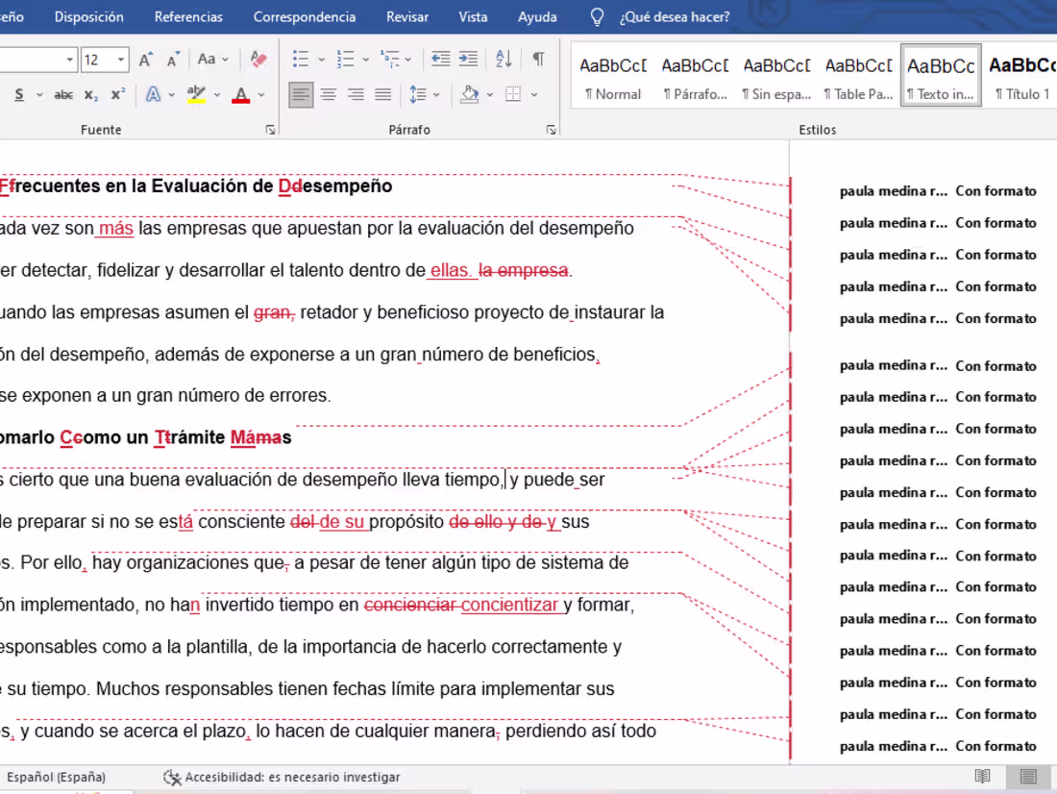The height and width of the screenshot is (794, 1057).
Task: Toggle subscript formatting
Action: coord(90,94)
